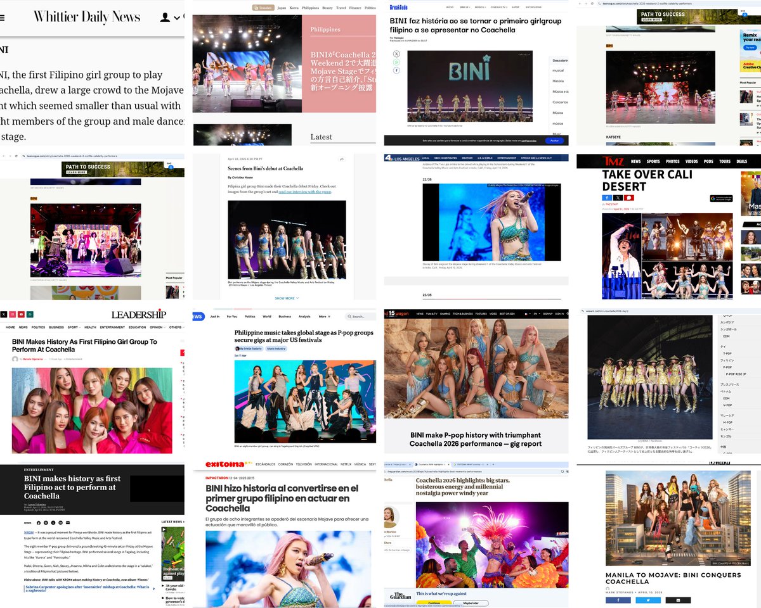Open MÚSICA in Exitoina navigation
The height and width of the screenshot is (608, 761).
point(360,464)
